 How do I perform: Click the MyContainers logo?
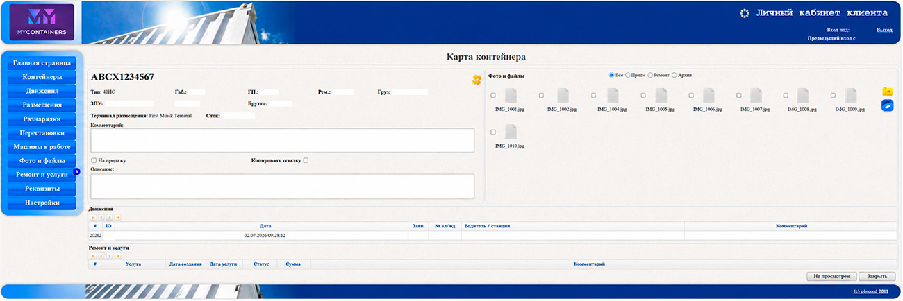(42, 21)
